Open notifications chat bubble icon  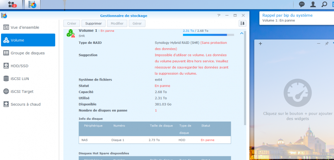coord(302,4)
